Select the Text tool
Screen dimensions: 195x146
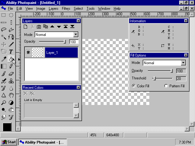[11, 51]
